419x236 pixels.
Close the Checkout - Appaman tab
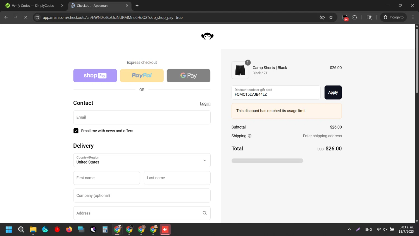(127, 6)
